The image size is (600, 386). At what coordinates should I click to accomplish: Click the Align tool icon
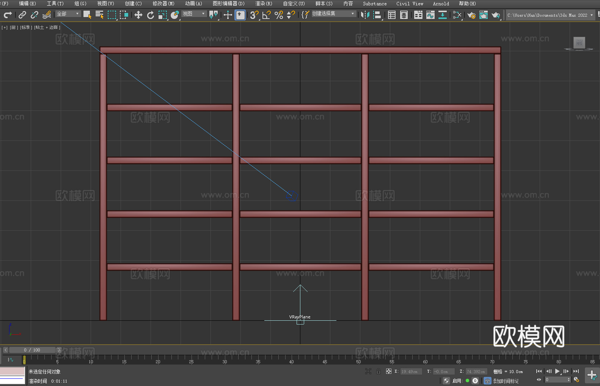click(377, 15)
